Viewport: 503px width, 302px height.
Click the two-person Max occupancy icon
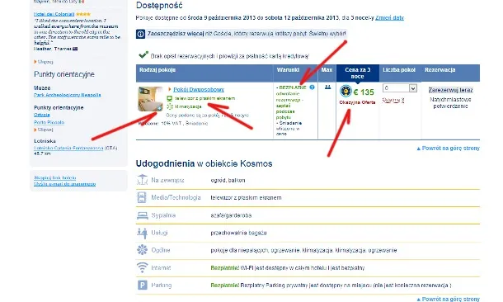click(x=327, y=87)
